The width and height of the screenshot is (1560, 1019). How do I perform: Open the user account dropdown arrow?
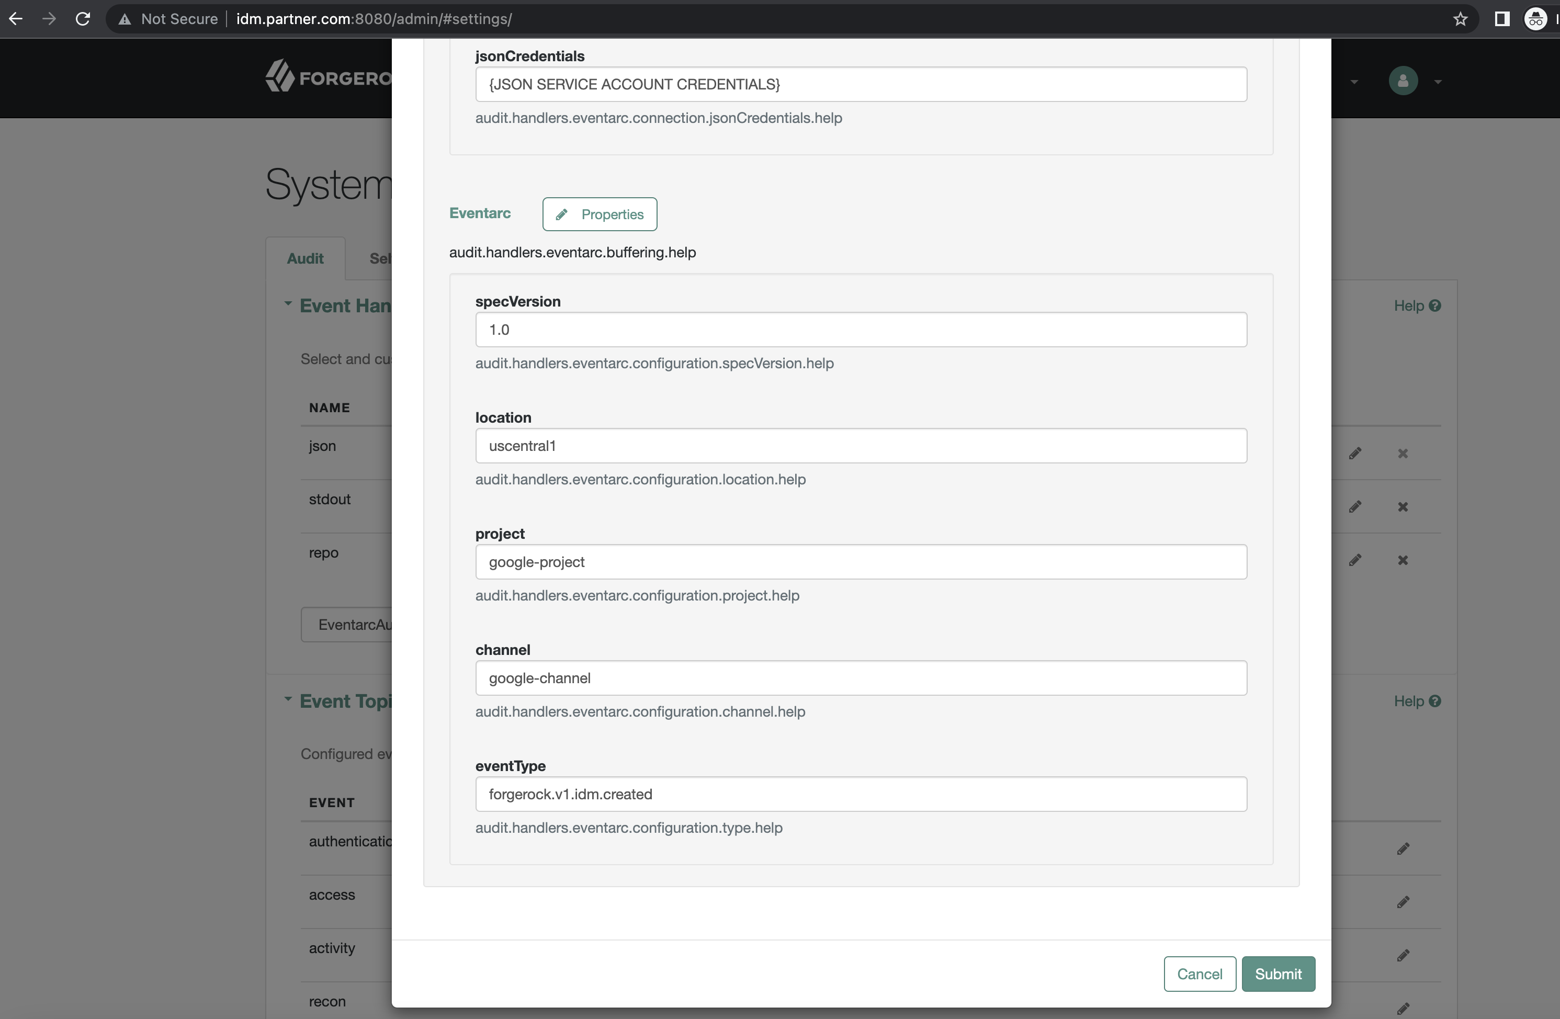pos(1438,83)
